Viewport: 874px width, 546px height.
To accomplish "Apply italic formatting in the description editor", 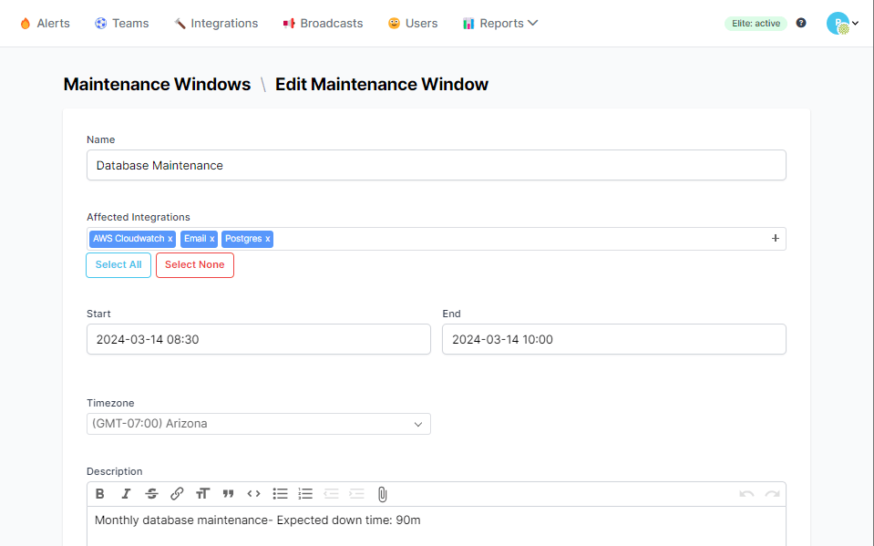I will click(126, 493).
